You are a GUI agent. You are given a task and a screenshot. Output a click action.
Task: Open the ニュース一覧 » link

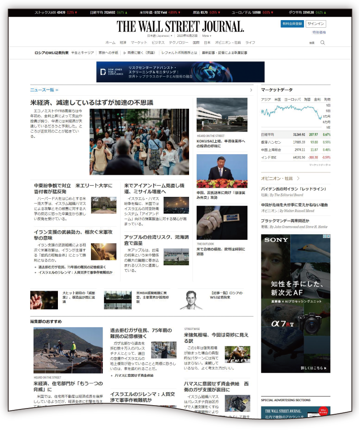[44, 90]
